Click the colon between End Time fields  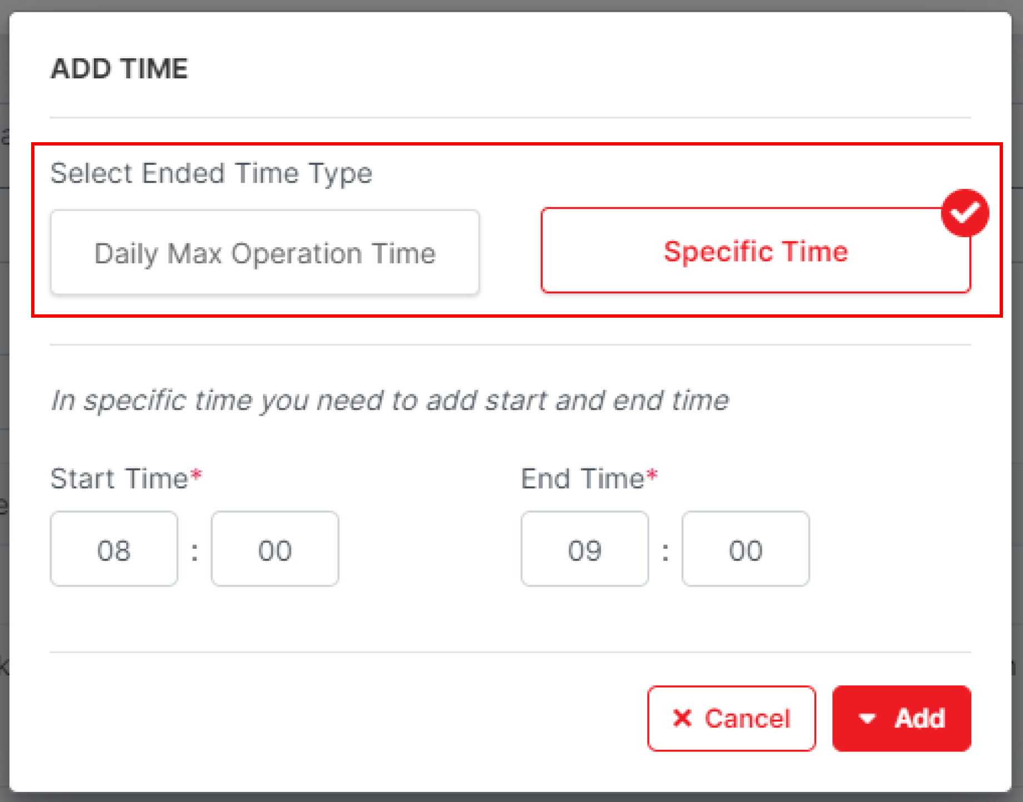click(x=665, y=552)
